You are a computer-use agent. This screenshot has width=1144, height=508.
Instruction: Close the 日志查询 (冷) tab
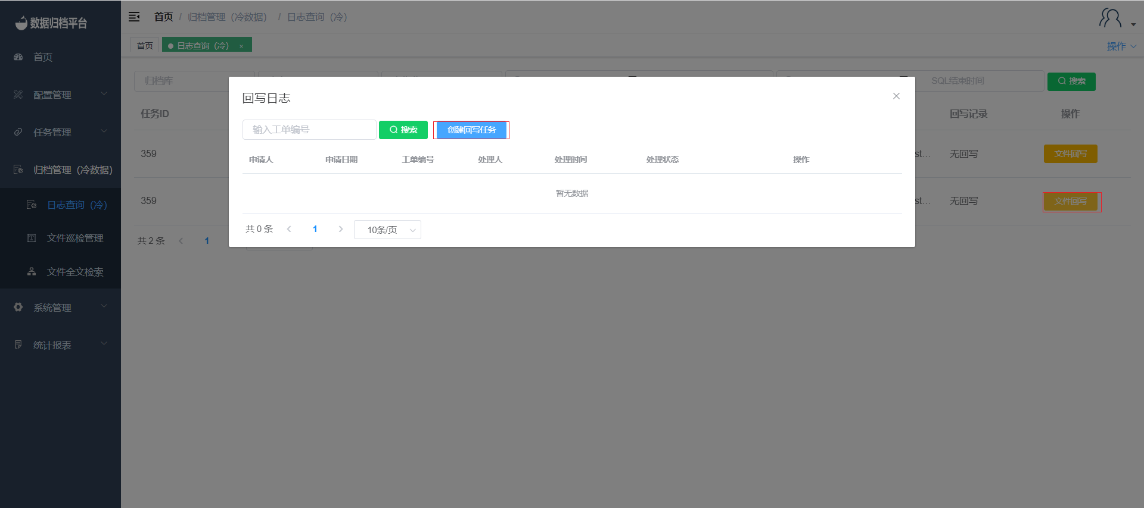click(x=241, y=46)
